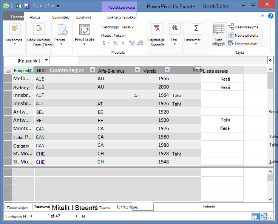Image resolution: width=278 pixels, height=224 pixels.
Task: Go to last record navigation icon
Action: (83, 216)
